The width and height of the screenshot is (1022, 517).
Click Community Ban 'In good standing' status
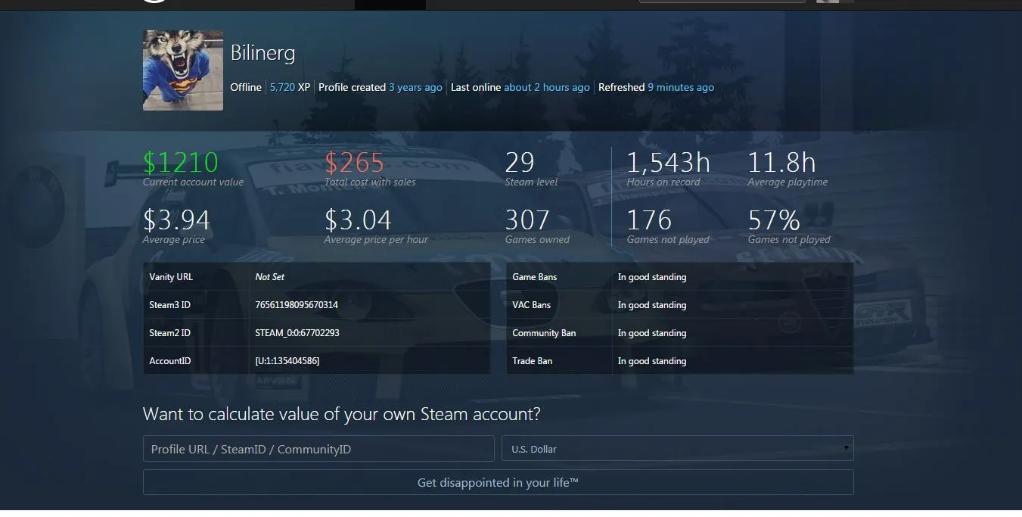pos(652,333)
